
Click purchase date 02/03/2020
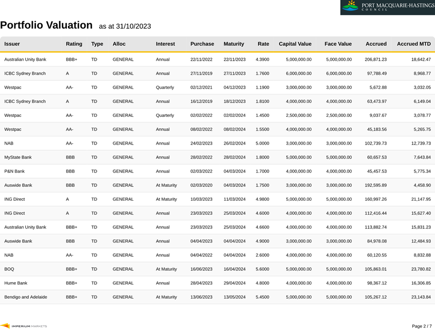(201, 185)
